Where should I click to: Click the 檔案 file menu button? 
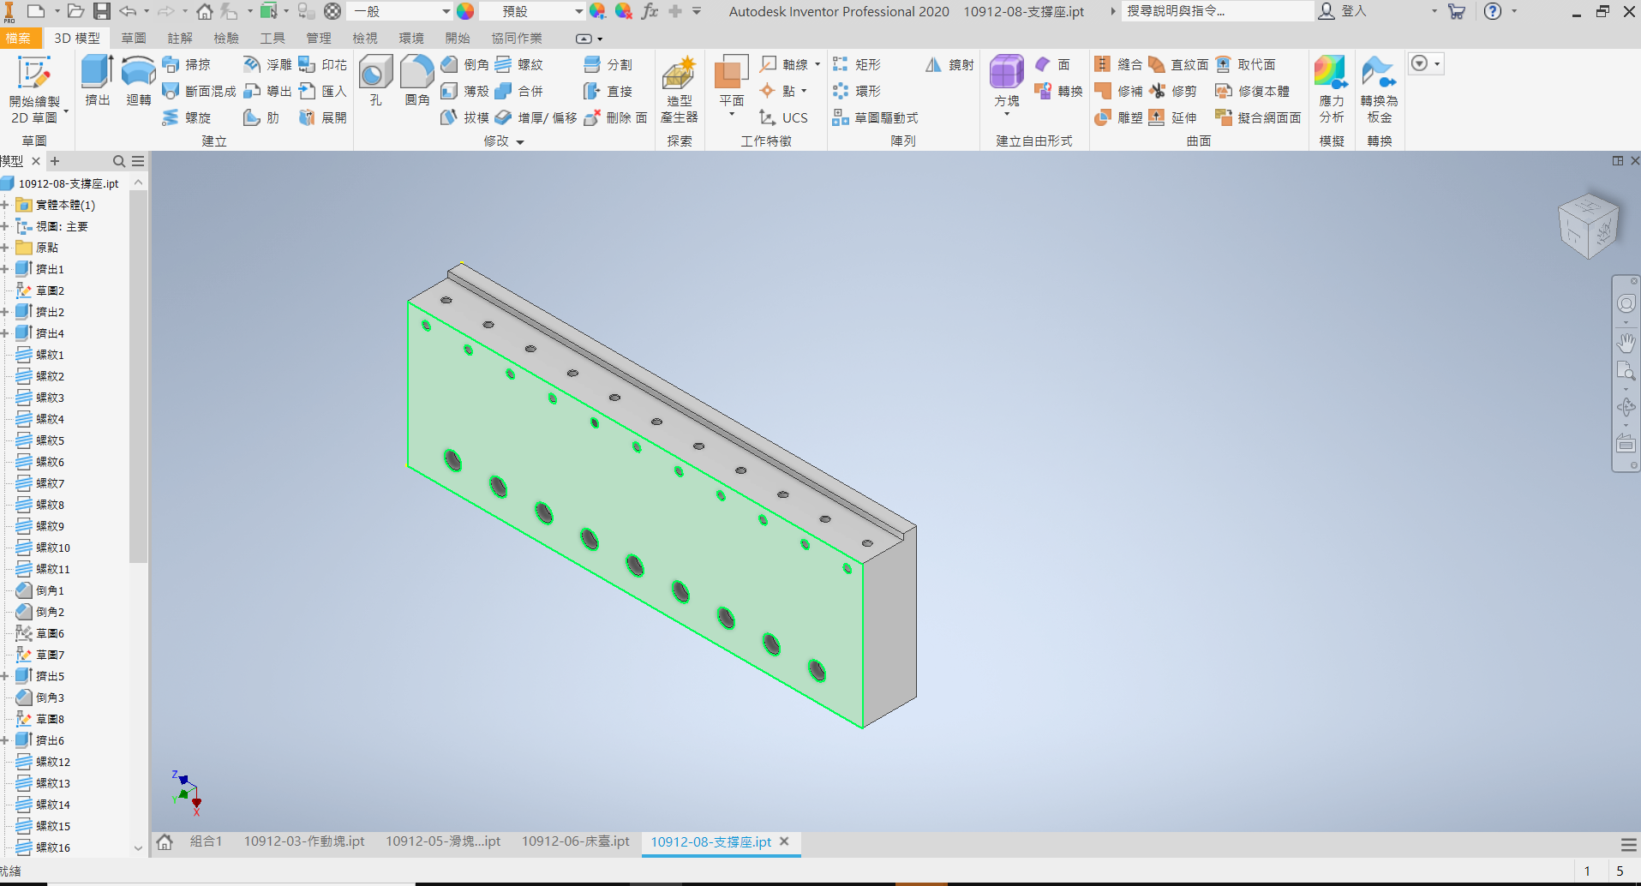pyautogui.click(x=18, y=39)
